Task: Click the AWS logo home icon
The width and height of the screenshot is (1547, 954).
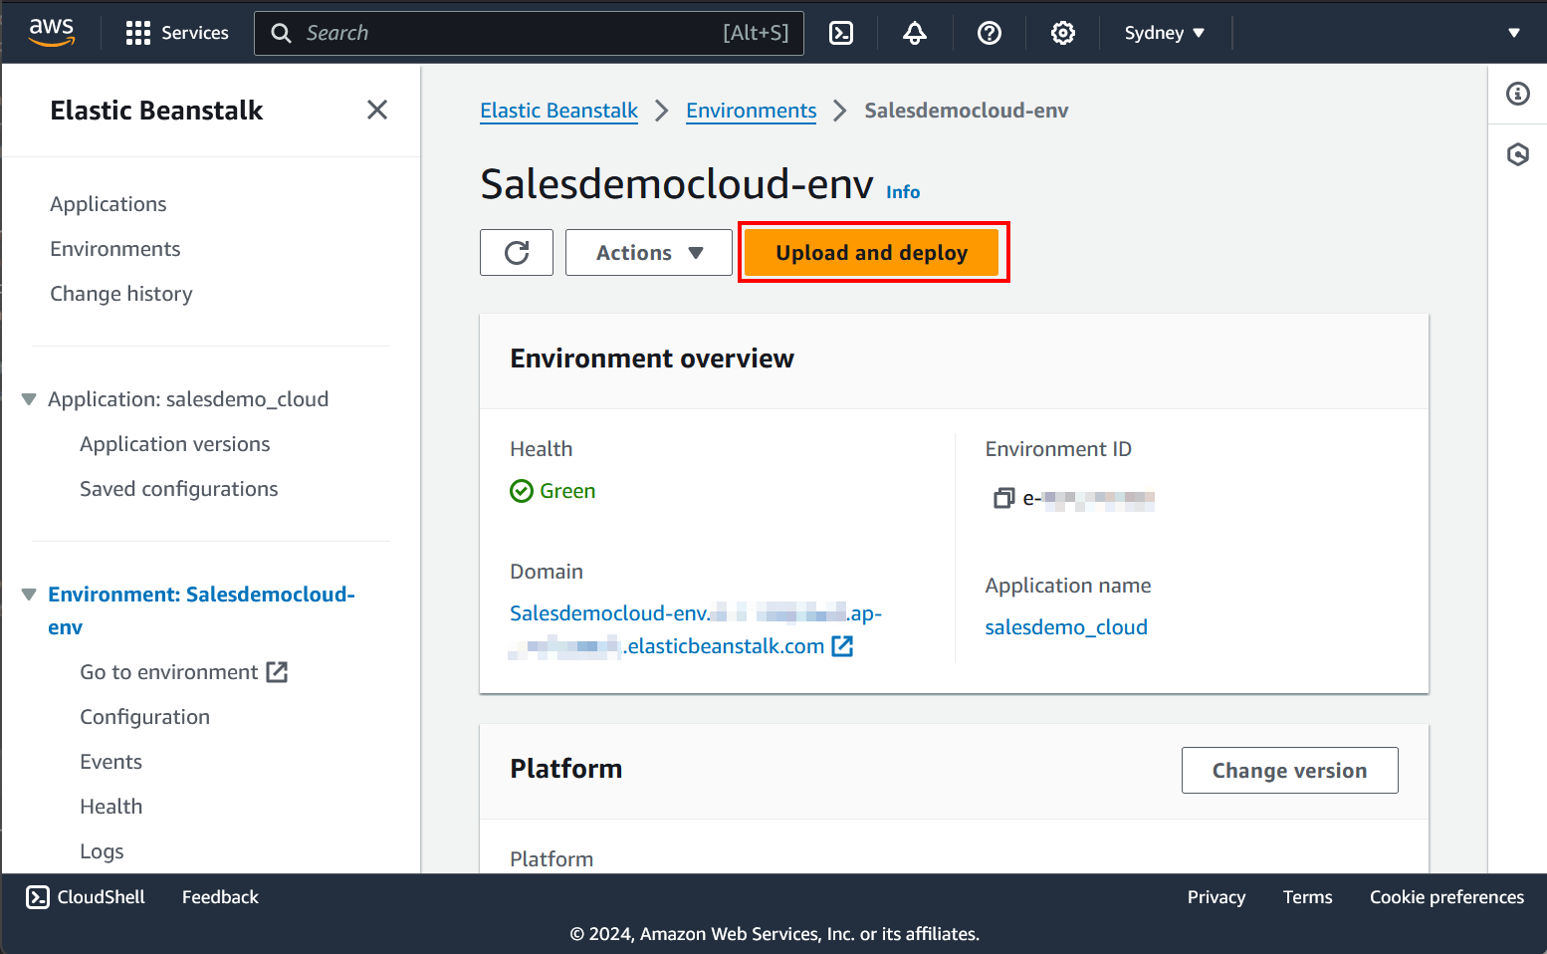Action: pyautogui.click(x=52, y=32)
